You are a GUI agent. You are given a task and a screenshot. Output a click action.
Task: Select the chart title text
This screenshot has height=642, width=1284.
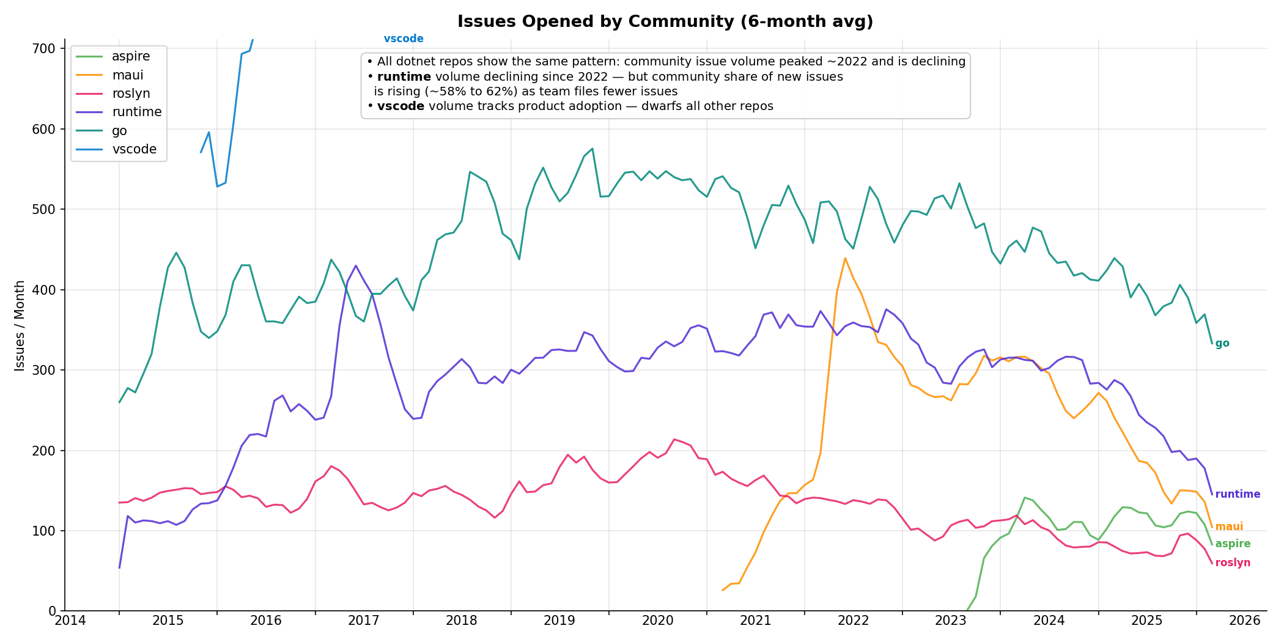[x=665, y=21]
